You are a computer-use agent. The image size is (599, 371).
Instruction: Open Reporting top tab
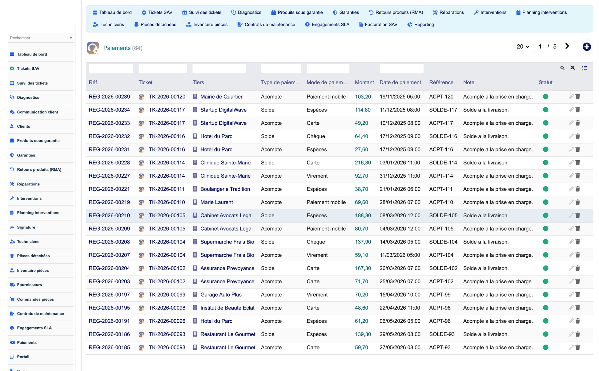pos(420,25)
